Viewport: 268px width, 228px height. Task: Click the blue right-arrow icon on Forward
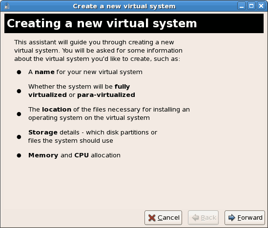(x=232, y=218)
